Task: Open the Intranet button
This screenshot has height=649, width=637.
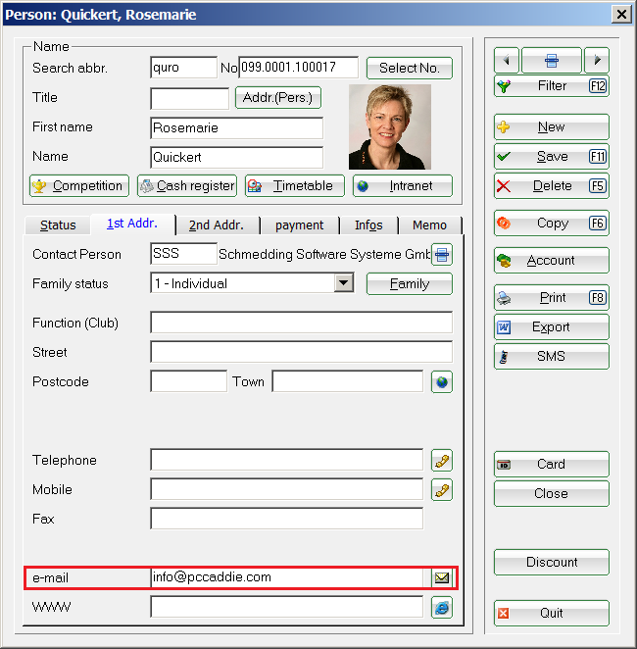Action: click(x=403, y=186)
